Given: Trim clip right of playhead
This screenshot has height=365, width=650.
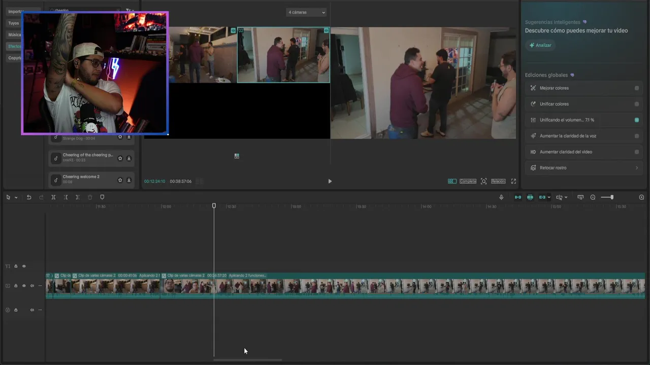Looking at the screenshot, I should tap(78, 197).
